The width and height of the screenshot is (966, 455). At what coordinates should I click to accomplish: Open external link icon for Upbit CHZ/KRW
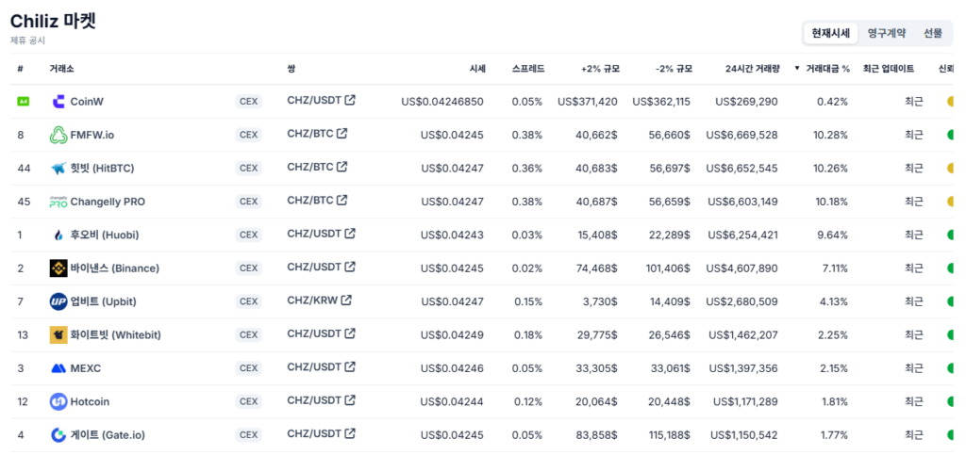346,301
